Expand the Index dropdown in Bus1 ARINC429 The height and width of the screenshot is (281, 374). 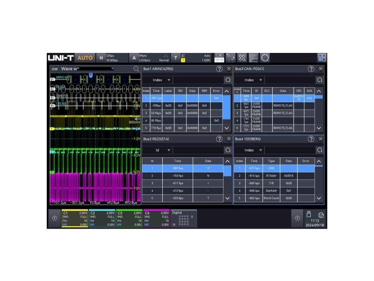tap(160, 80)
